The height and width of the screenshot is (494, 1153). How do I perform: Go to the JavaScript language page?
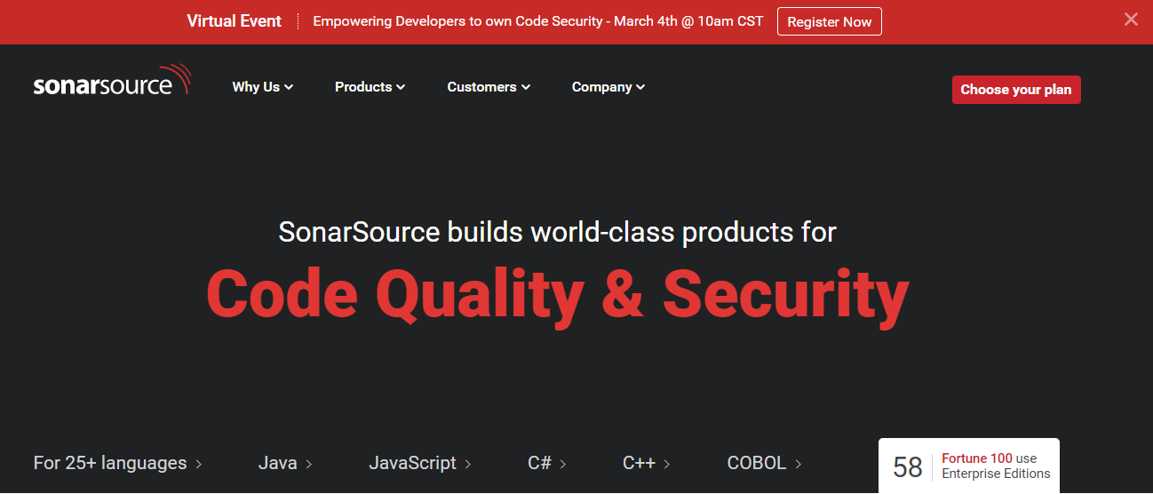click(419, 463)
